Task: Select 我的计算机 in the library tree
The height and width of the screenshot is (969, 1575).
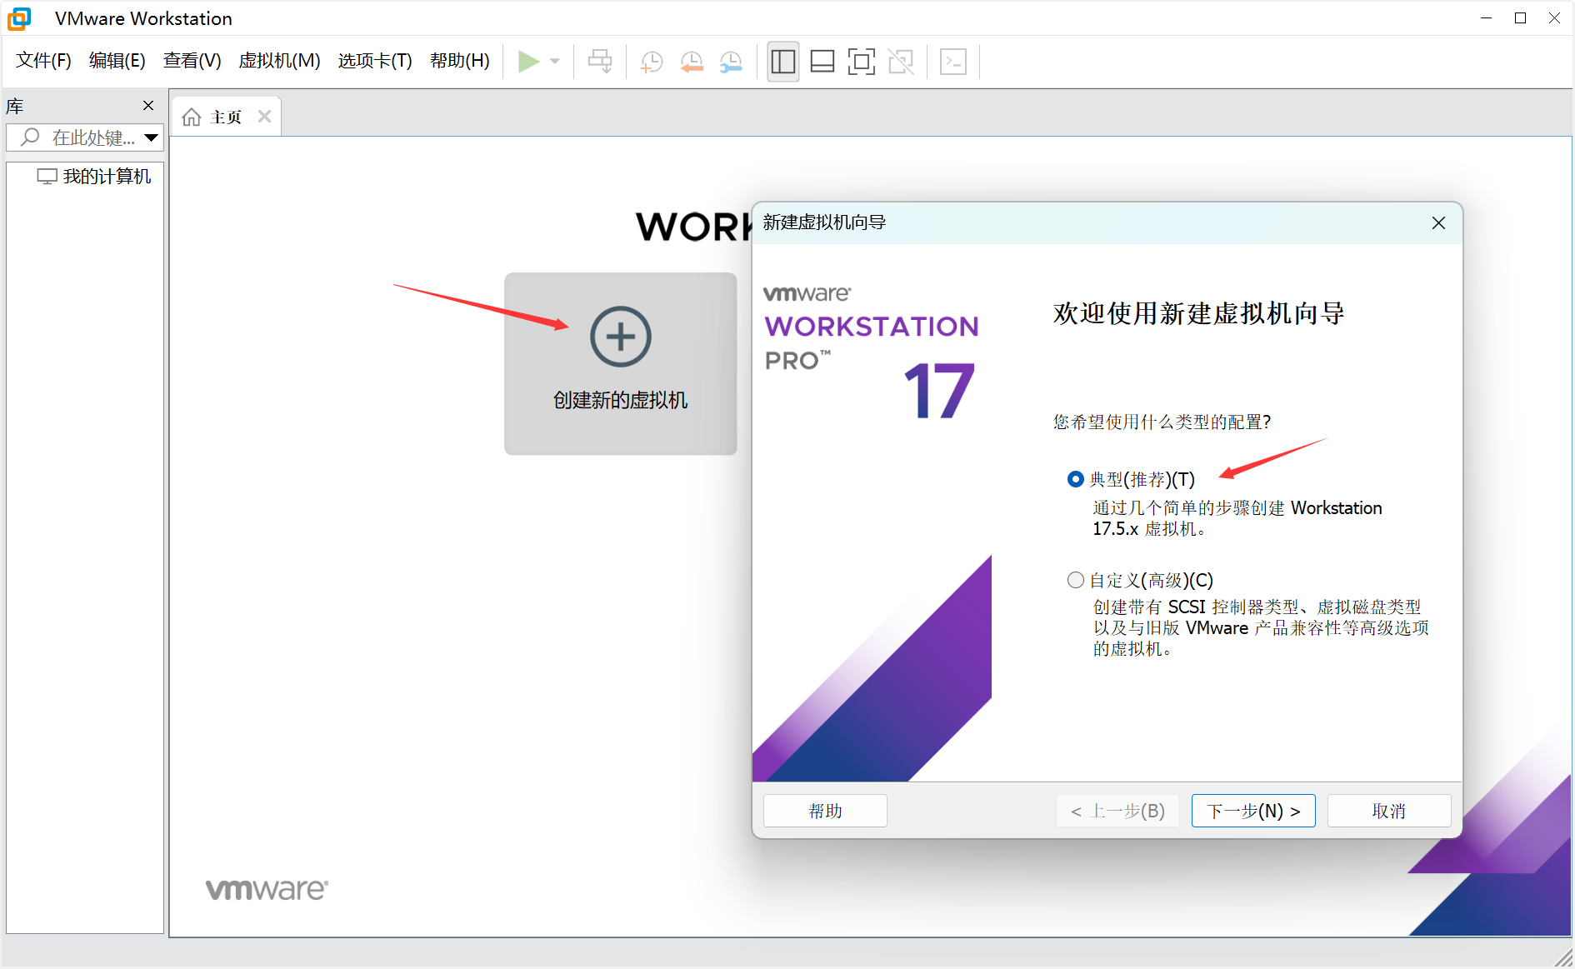Action: pos(94,177)
